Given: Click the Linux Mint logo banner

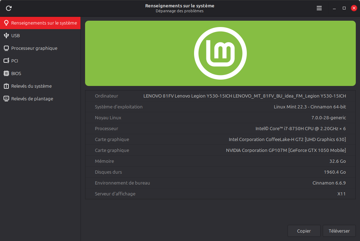Looking at the screenshot, I should (220, 53).
